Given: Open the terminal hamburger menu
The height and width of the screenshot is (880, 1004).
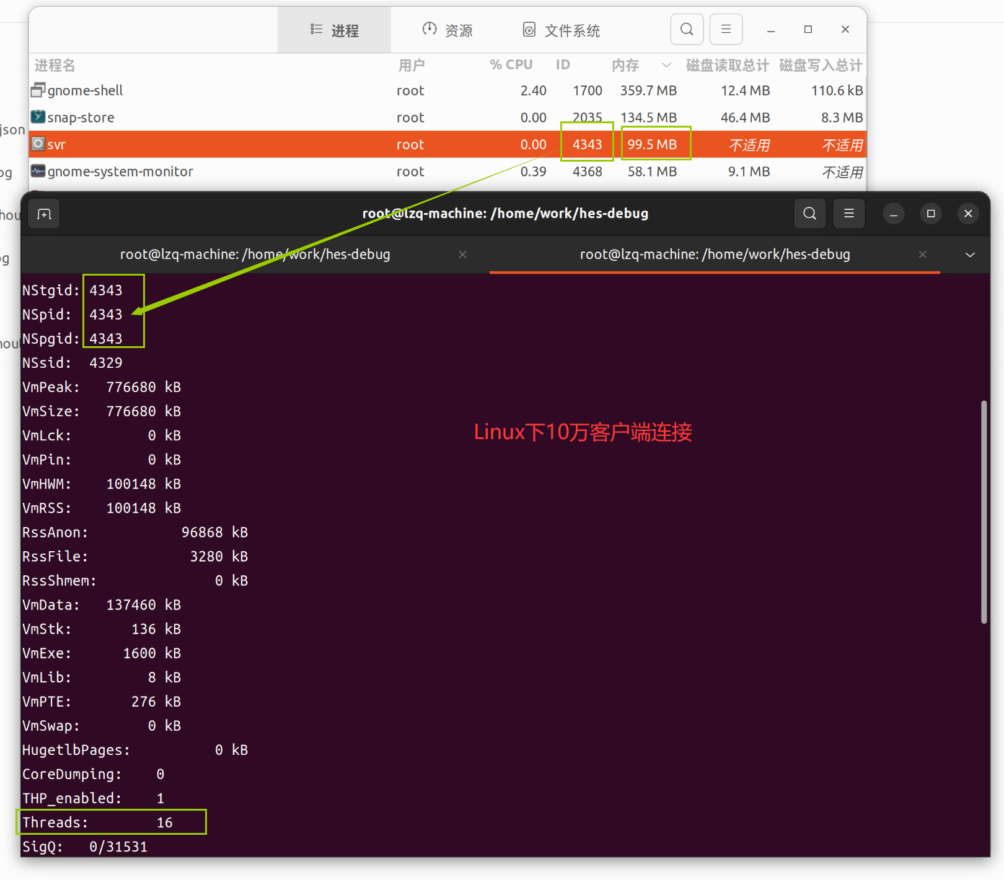Looking at the screenshot, I should tap(848, 214).
